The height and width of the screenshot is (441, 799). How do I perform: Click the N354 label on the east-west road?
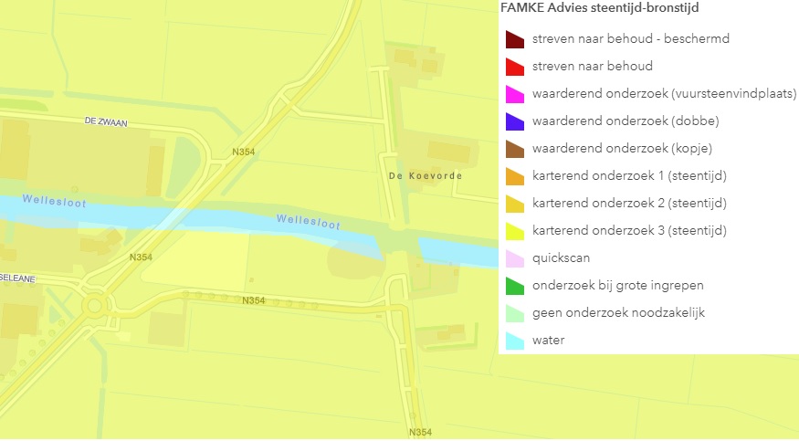coord(253,300)
